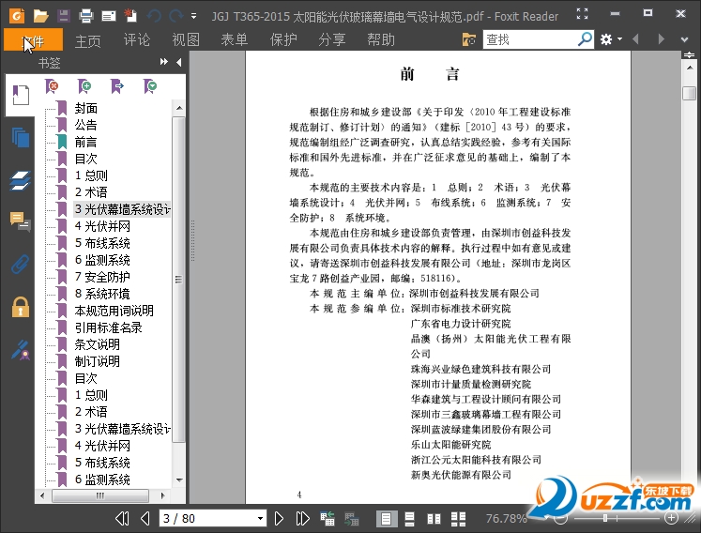Open file folder icon in title bar
Screen dimensions: 701x533
40,16
